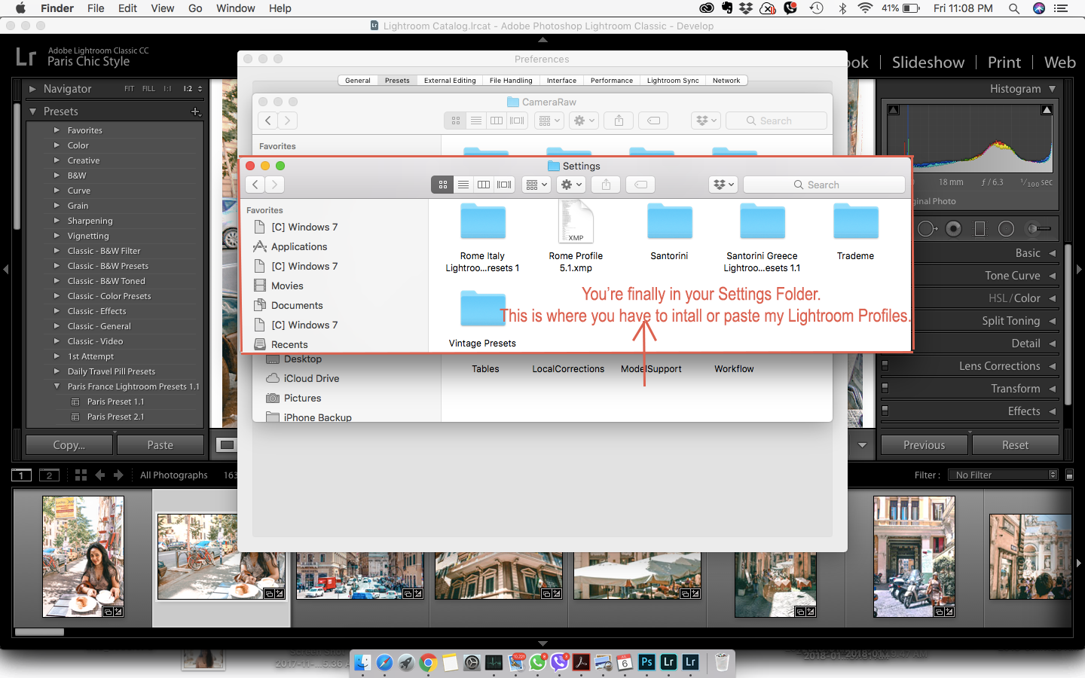Select the Adjustment Brush tool
The width and height of the screenshot is (1085, 678).
1039,228
